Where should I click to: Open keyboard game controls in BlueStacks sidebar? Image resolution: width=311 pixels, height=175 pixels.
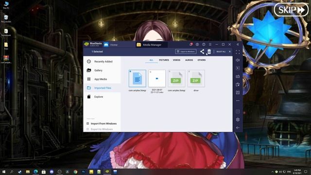(x=238, y=76)
